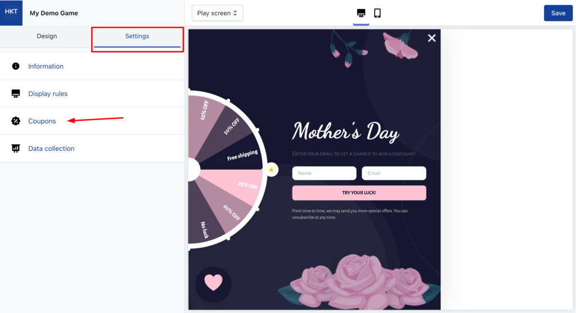Click the gold star wheel pointer

(x=271, y=170)
